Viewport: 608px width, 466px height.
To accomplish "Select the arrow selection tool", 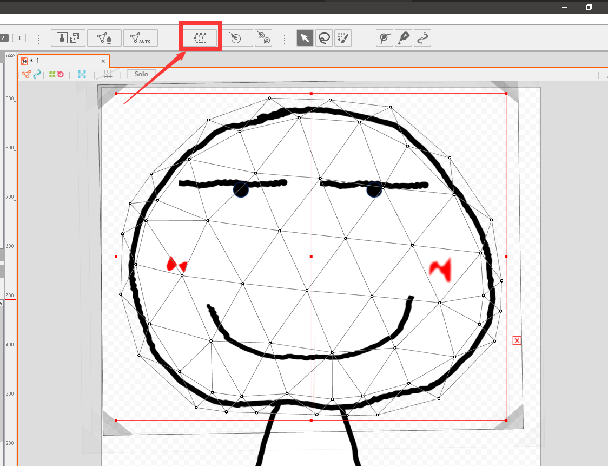I will click(x=305, y=38).
